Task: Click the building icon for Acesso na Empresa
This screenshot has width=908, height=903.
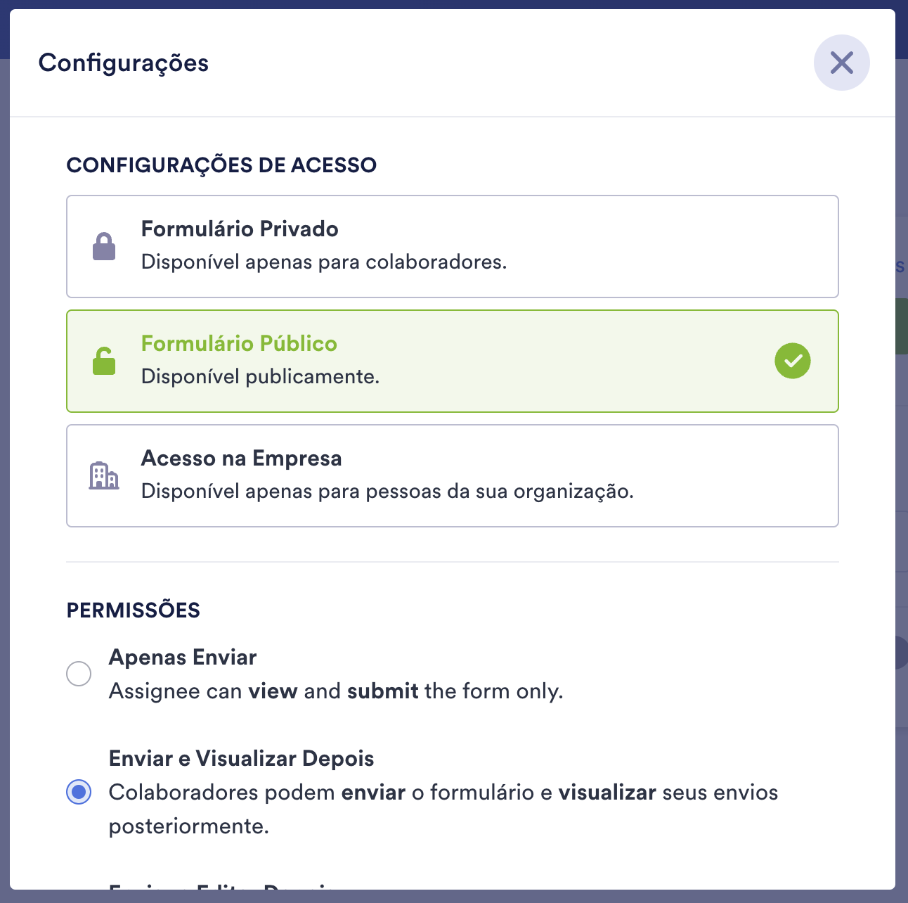Action: coord(104,476)
